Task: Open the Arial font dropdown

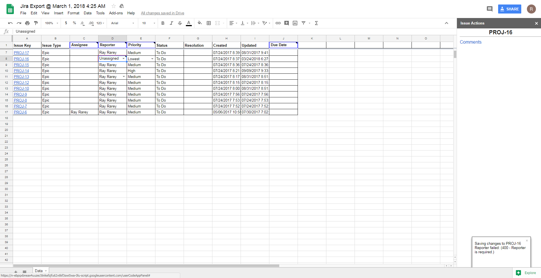Action: point(122,23)
